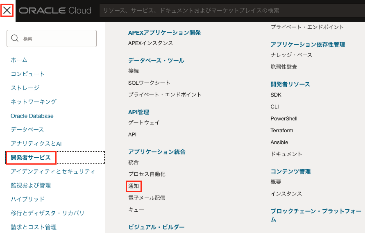Type in the 検索 menu search field
Image resolution: width=365 pixels, height=233 pixels.
(x=57, y=38)
